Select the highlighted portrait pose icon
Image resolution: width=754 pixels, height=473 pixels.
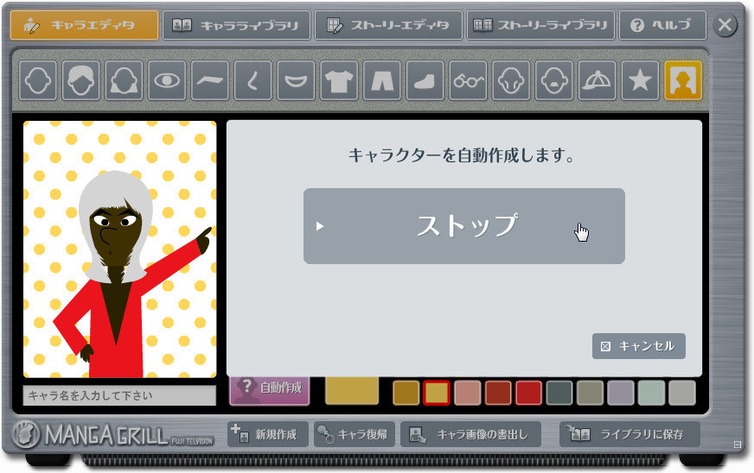683,80
